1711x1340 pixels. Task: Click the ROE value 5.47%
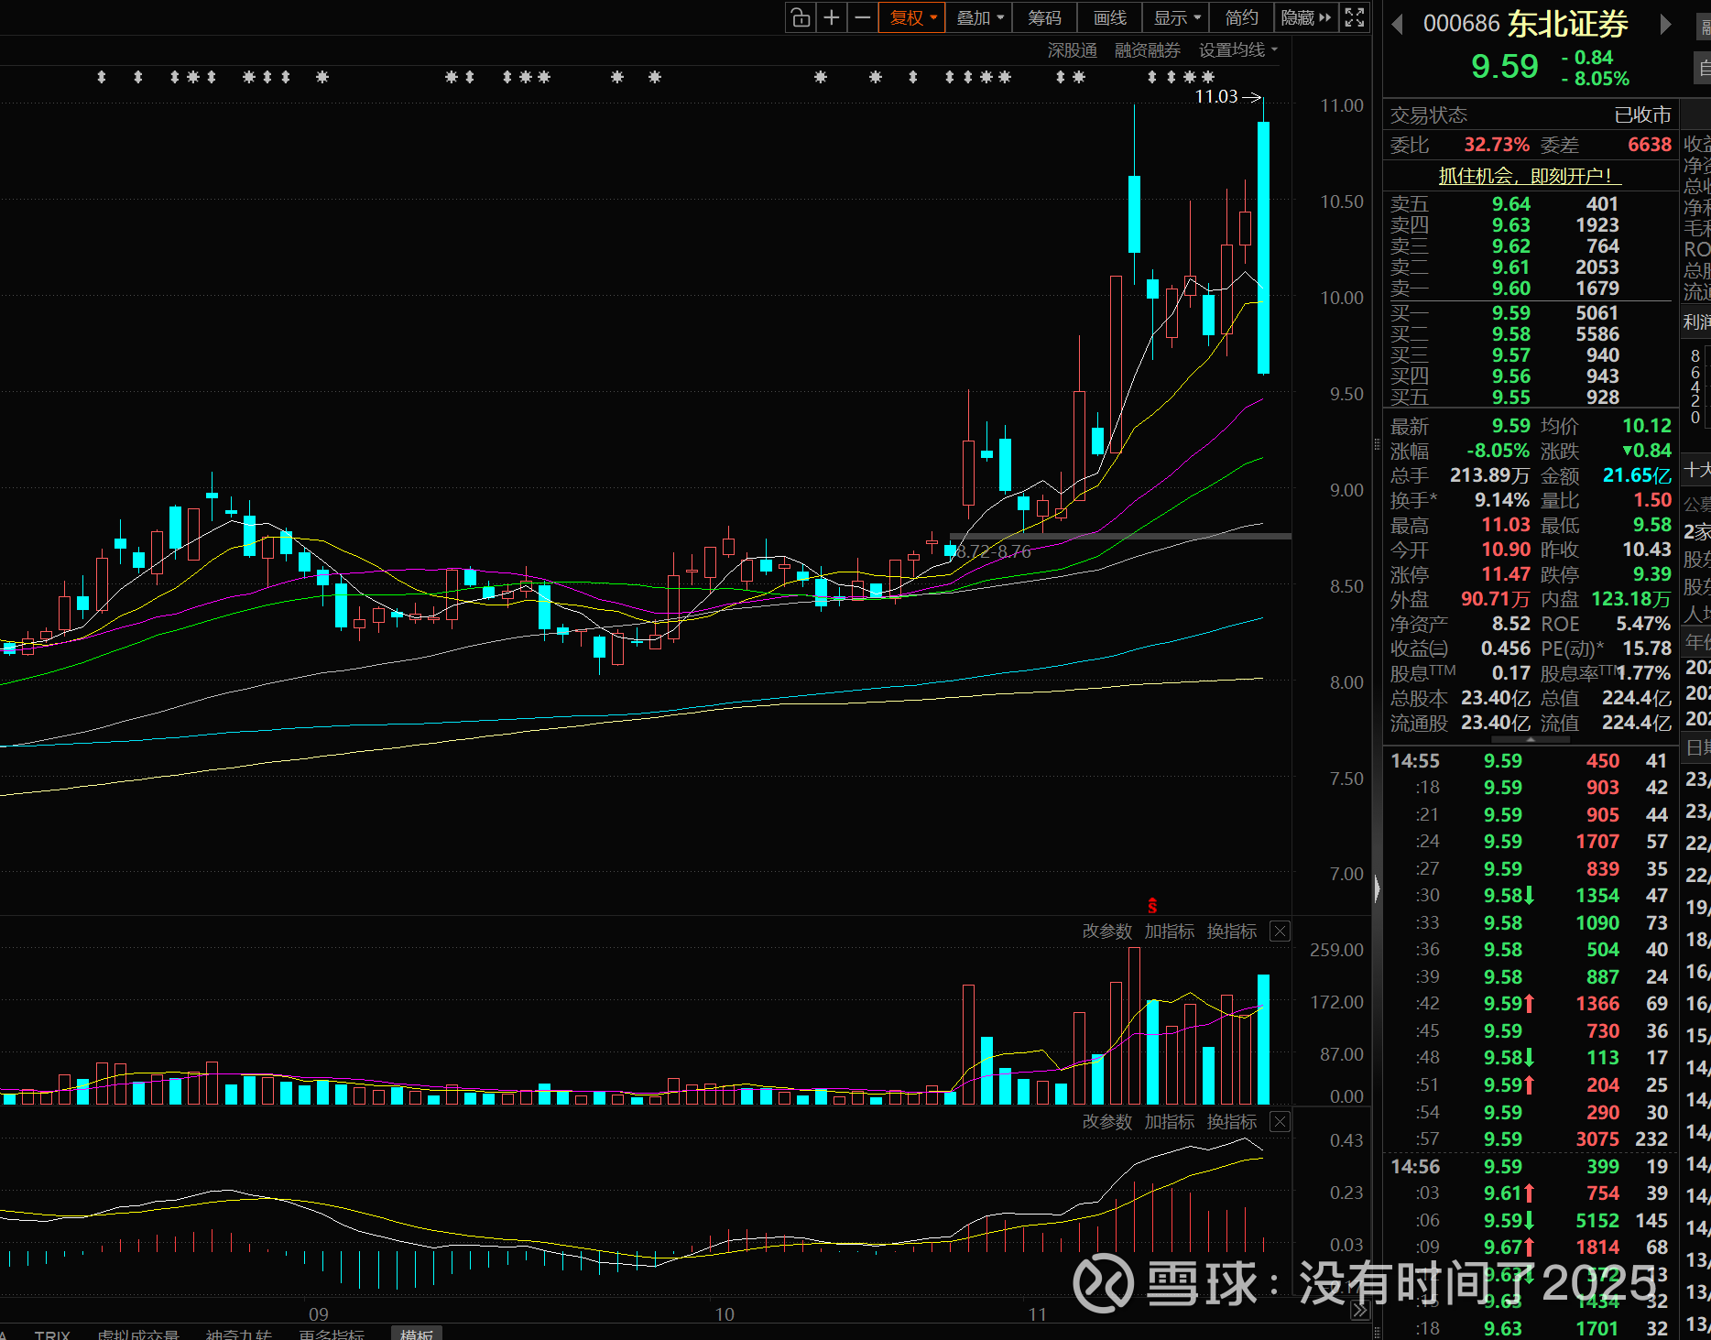click(x=1643, y=624)
